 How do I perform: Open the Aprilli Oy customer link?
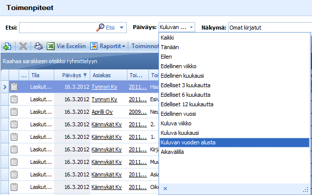click(x=102, y=112)
